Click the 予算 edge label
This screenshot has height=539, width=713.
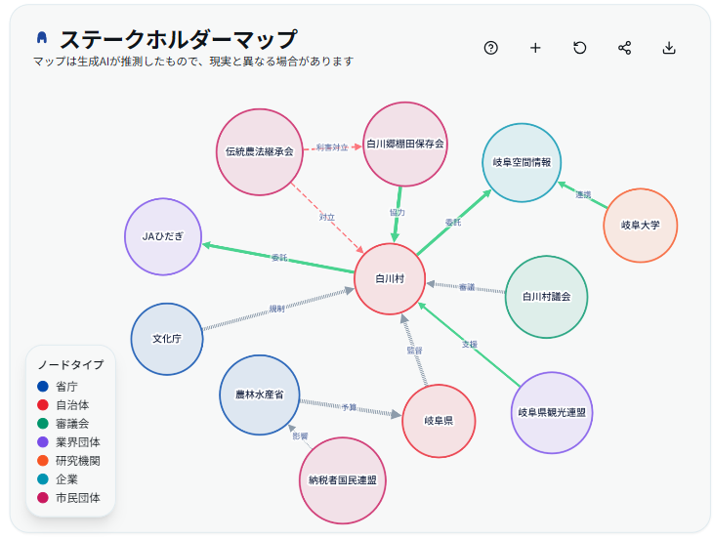(x=349, y=406)
